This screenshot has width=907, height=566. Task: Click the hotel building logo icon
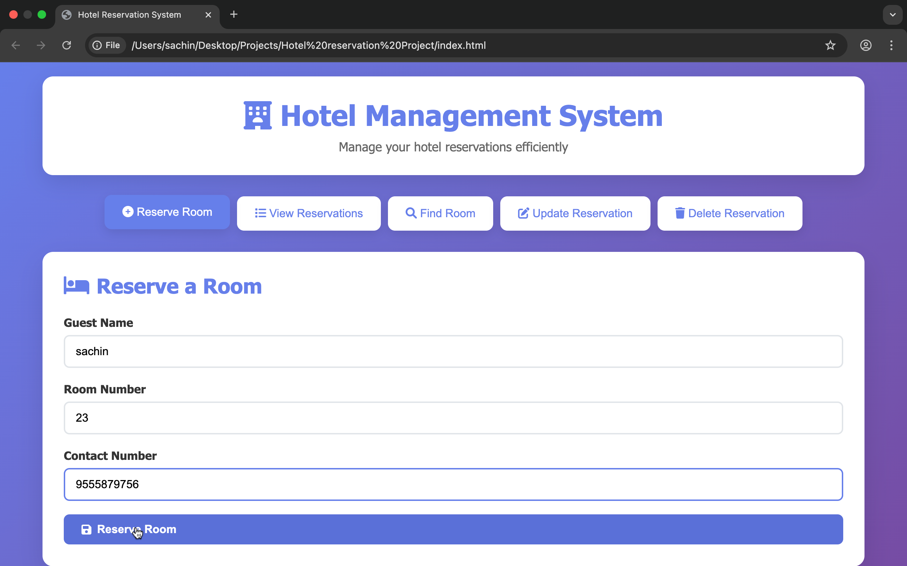(258, 115)
